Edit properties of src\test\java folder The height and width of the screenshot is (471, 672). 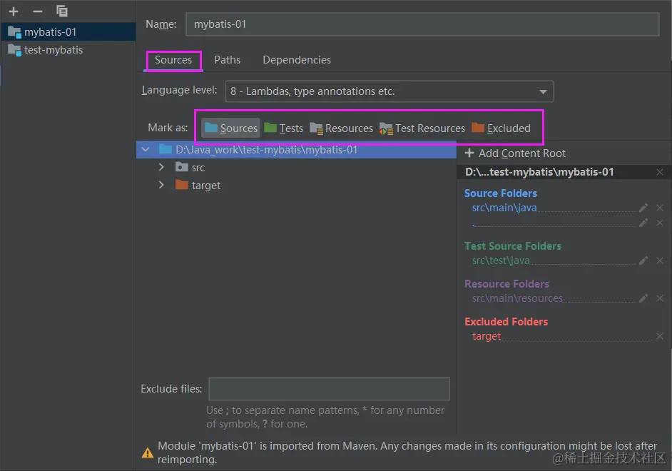point(643,260)
